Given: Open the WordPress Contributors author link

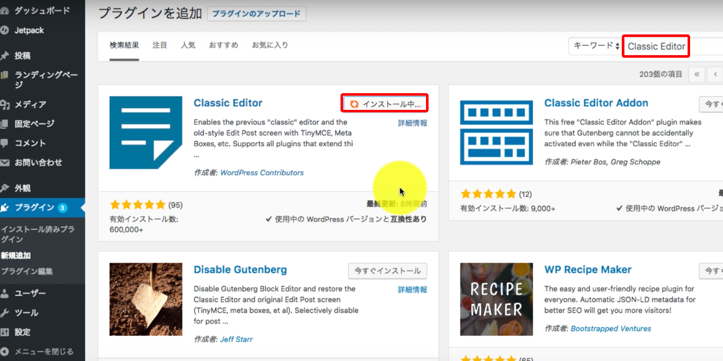Looking at the screenshot, I should pyautogui.click(x=262, y=173).
